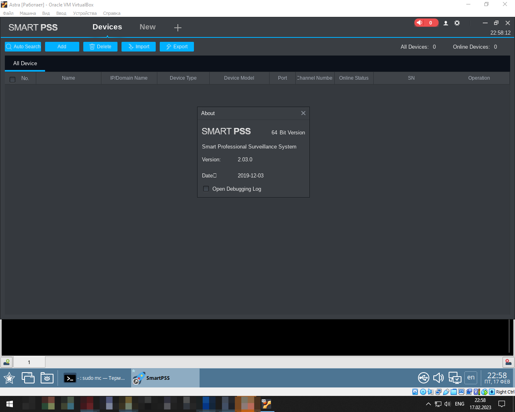Enable the Open Debugging Log checkbox
515x412 pixels.
206,189
